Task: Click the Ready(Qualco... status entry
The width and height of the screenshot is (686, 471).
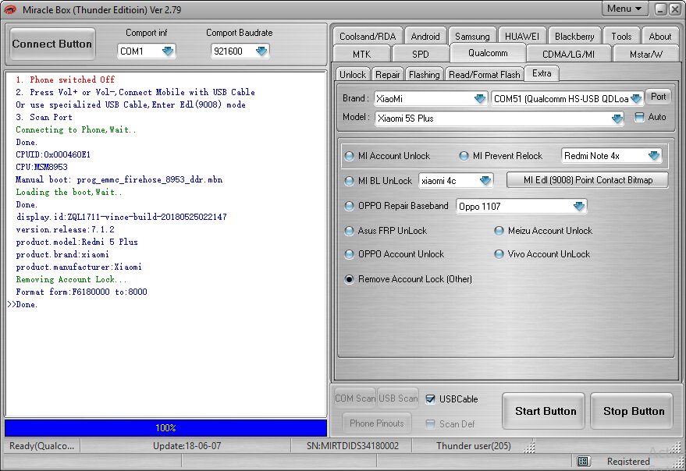Action: click(41, 446)
